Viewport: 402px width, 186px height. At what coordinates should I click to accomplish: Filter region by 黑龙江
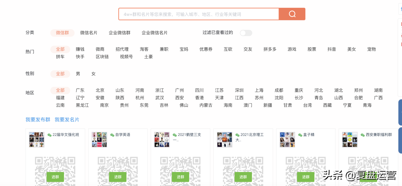(x=82, y=105)
